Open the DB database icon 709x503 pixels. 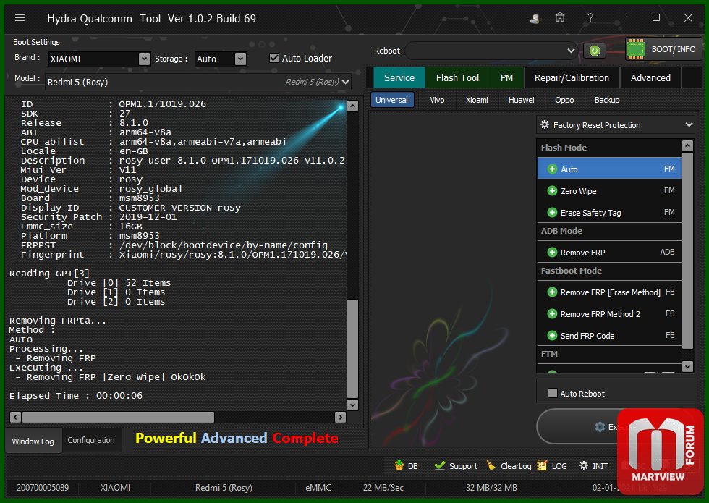coord(399,465)
